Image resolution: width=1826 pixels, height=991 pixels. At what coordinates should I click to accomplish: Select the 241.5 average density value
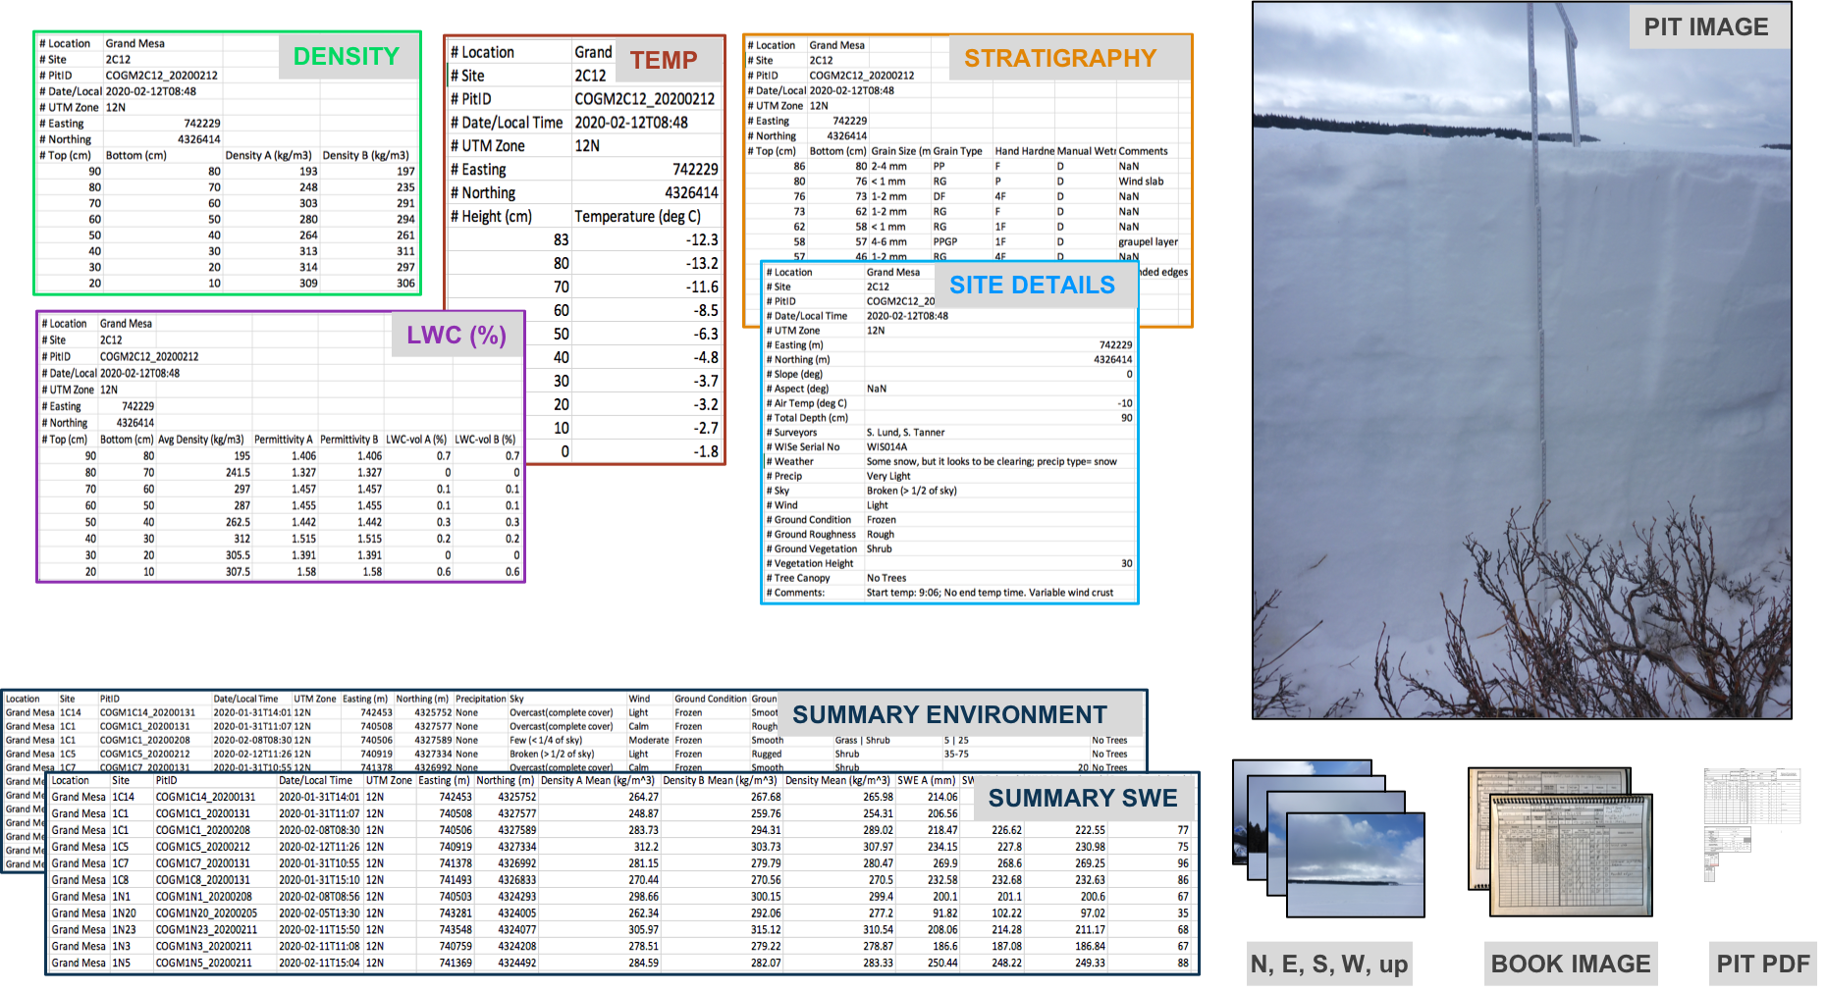238,472
